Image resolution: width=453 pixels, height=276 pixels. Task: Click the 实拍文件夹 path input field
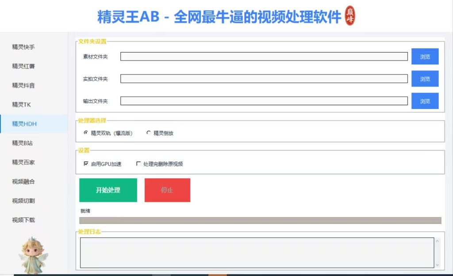point(264,79)
